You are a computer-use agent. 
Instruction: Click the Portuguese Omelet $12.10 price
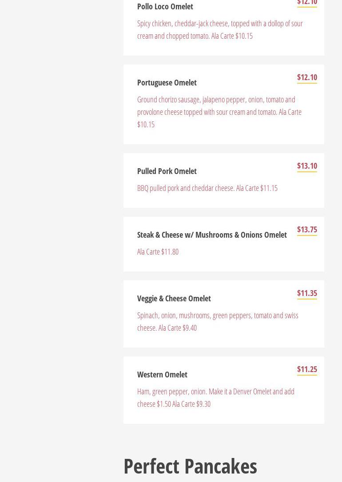click(307, 77)
